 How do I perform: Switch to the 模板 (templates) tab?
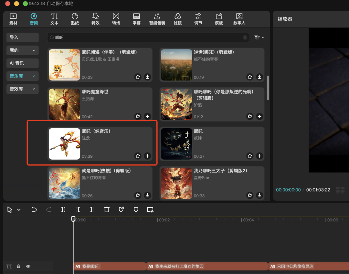(x=219, y=19)
